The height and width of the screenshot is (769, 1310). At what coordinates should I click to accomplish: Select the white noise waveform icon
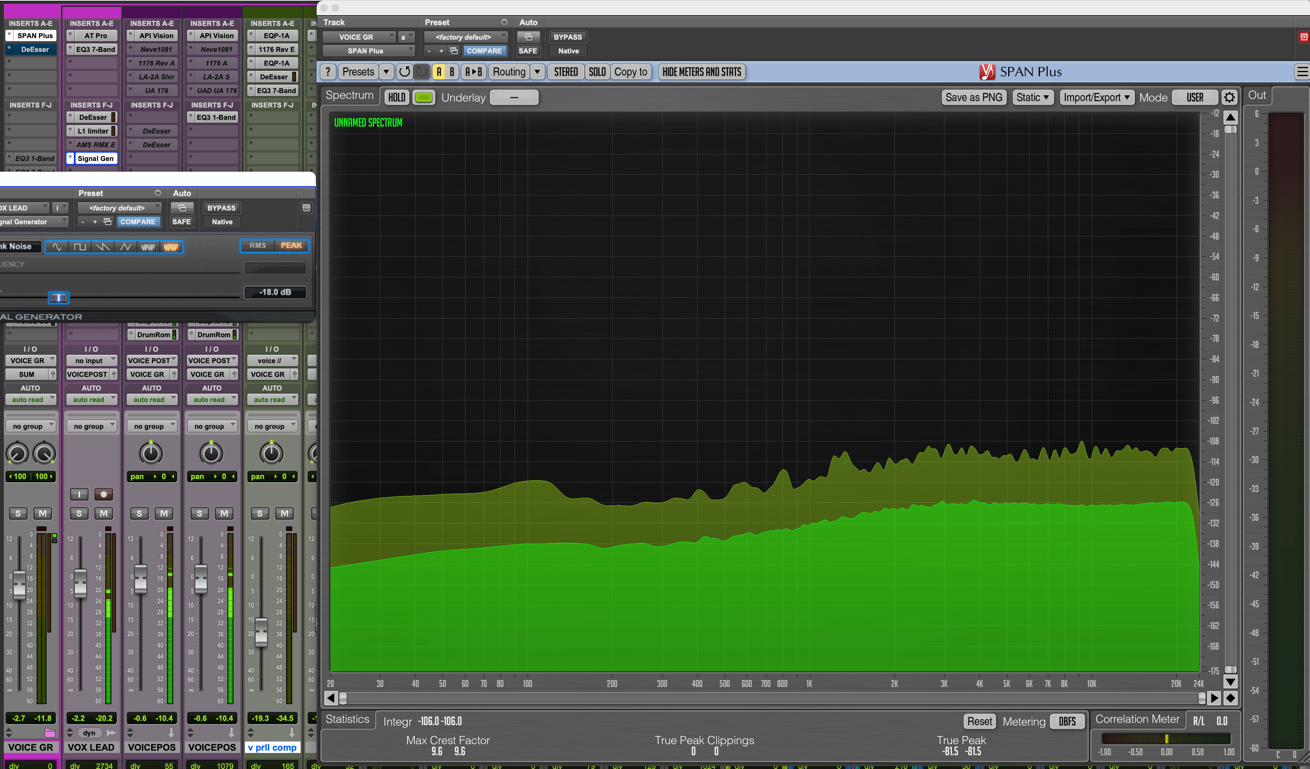point(148,246)
